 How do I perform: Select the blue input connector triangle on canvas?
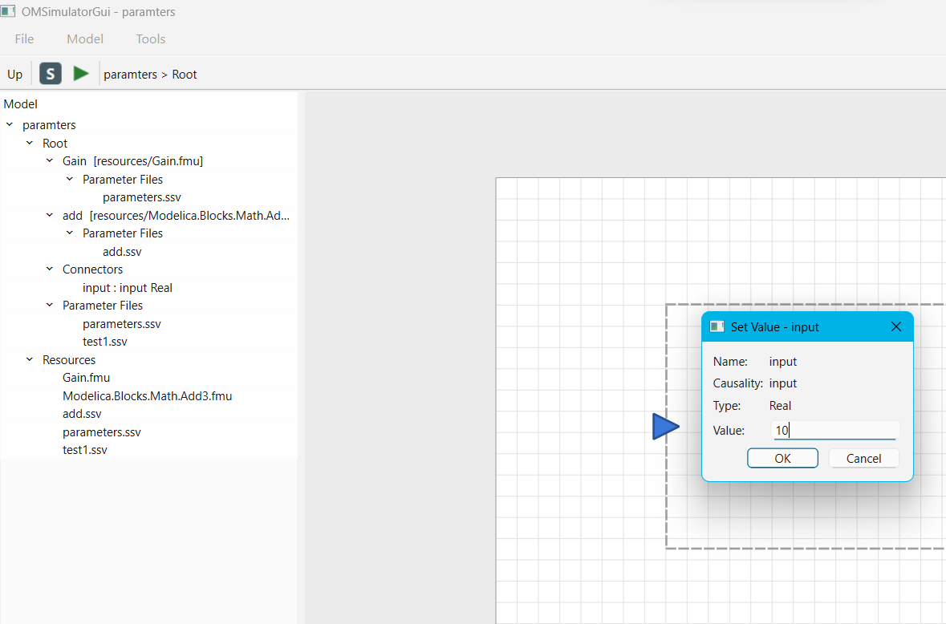(665, 427)
